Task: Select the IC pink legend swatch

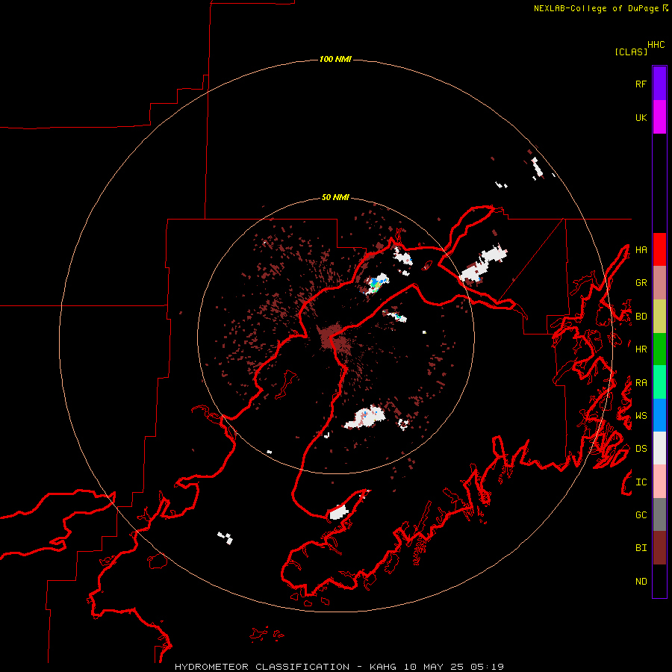Action: 659,482
